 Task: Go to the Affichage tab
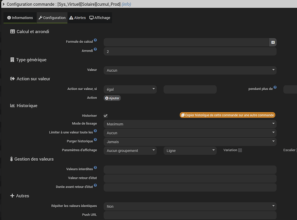[x=100, y=18]
